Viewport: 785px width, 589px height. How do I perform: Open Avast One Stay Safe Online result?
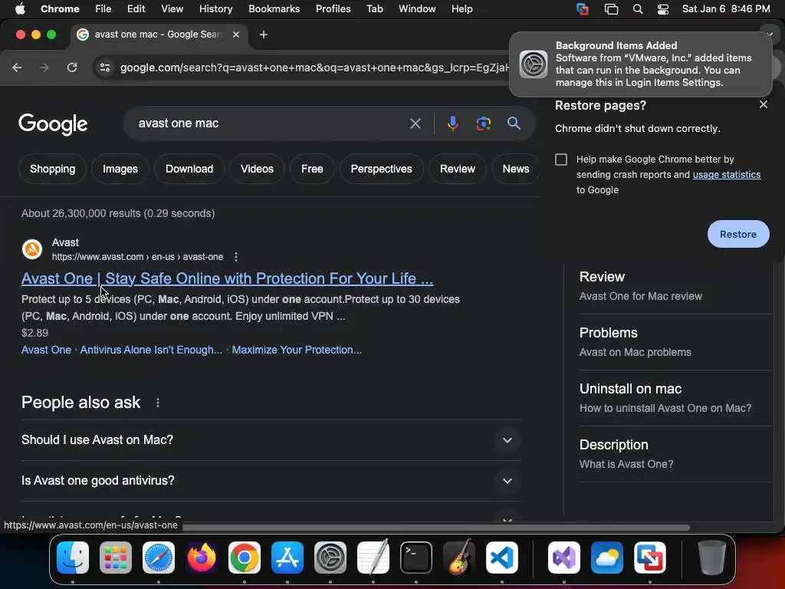pyautogui.click(x=227, y=278)
